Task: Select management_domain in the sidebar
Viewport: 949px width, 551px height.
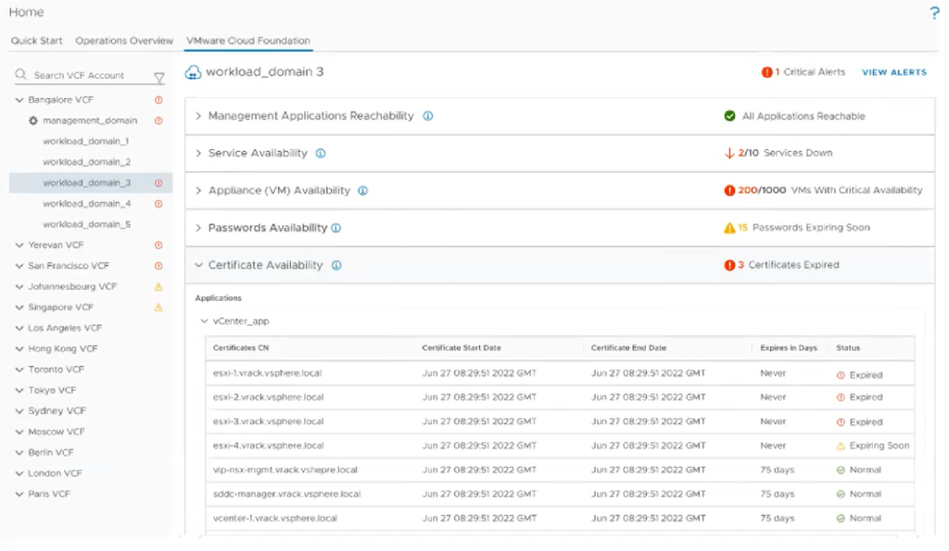Action: point(89,120)
